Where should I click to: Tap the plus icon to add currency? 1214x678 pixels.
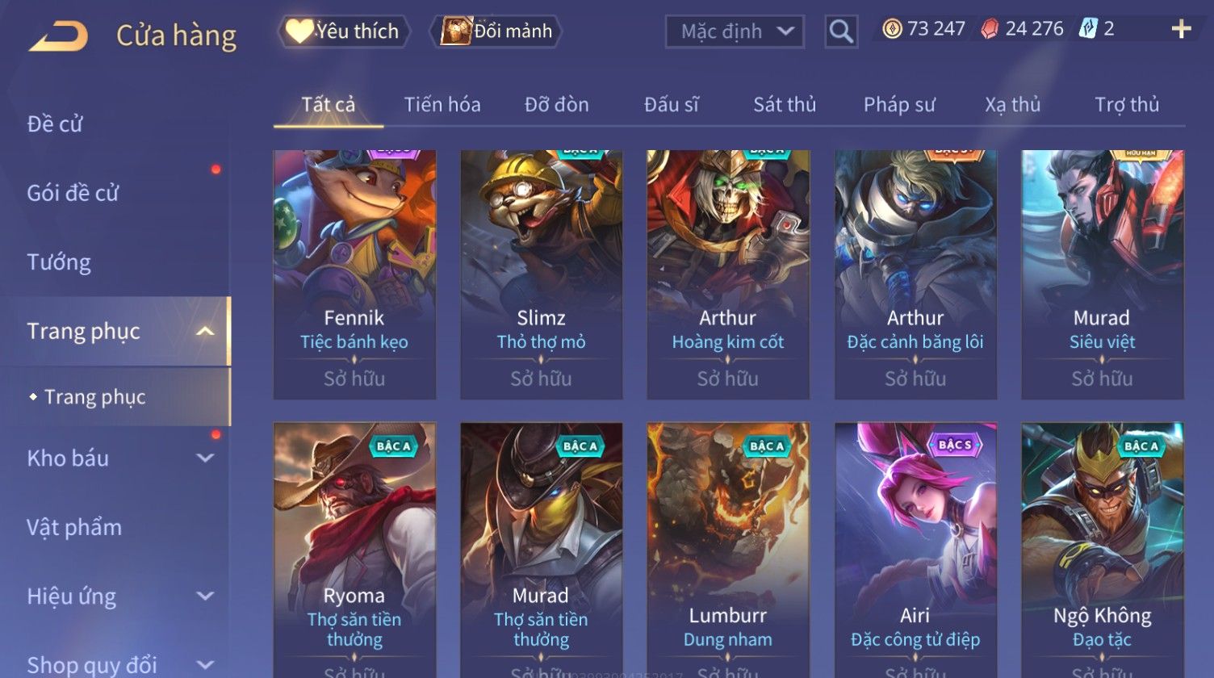[x=1181, y=30]
